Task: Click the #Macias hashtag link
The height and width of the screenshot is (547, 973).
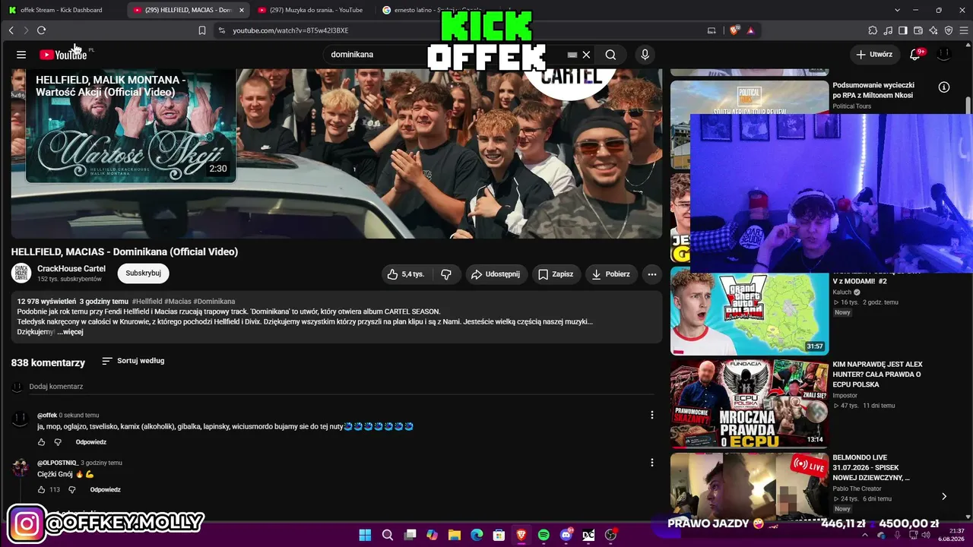Action: [x=178, y=302]
